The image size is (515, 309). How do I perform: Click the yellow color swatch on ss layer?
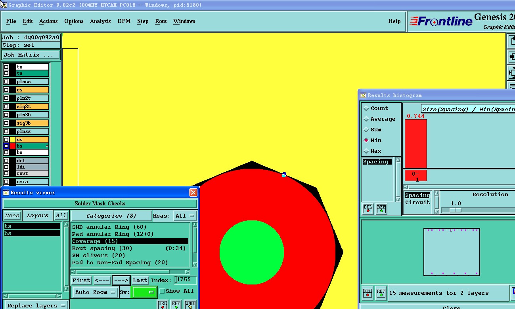click(13, 140)
